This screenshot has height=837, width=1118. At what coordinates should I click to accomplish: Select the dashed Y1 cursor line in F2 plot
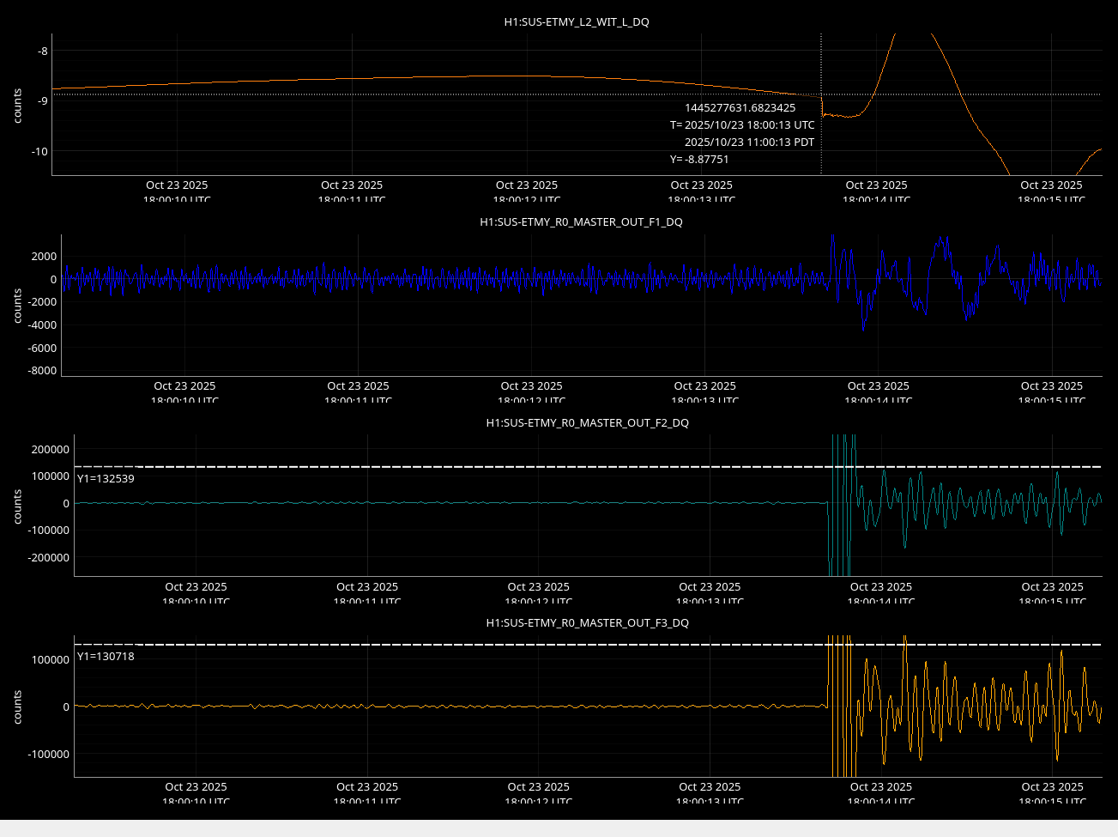(515, 467)
